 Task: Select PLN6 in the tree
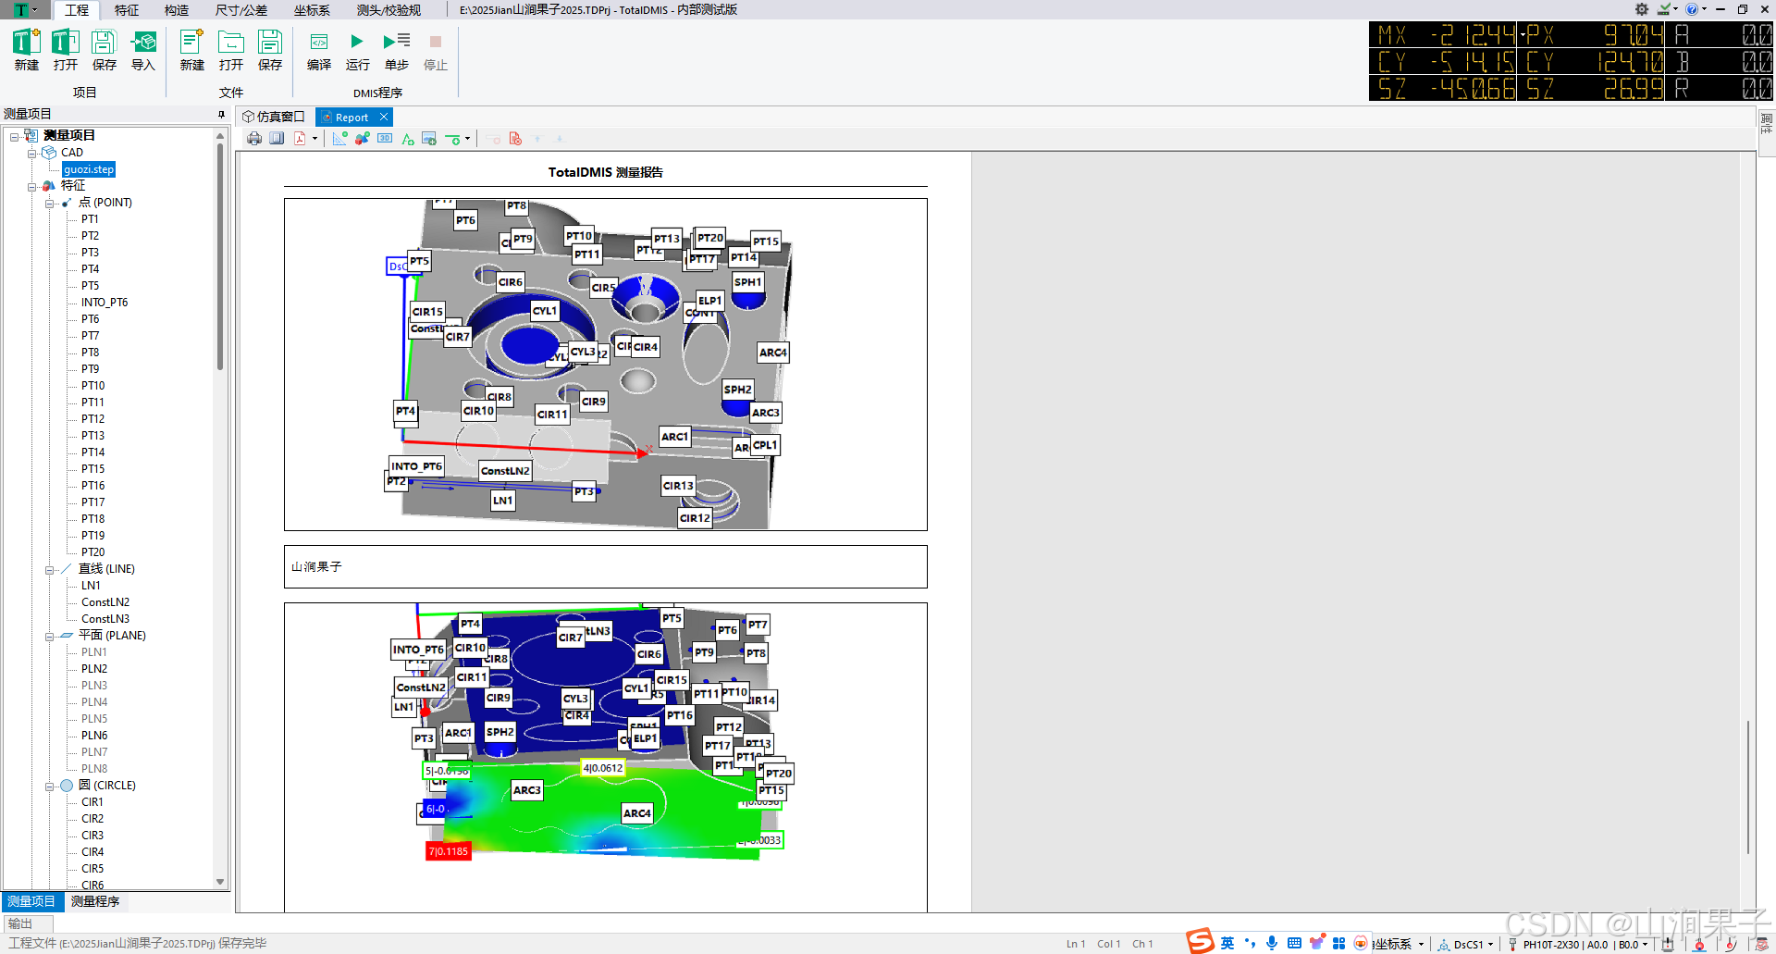point(94,736)
